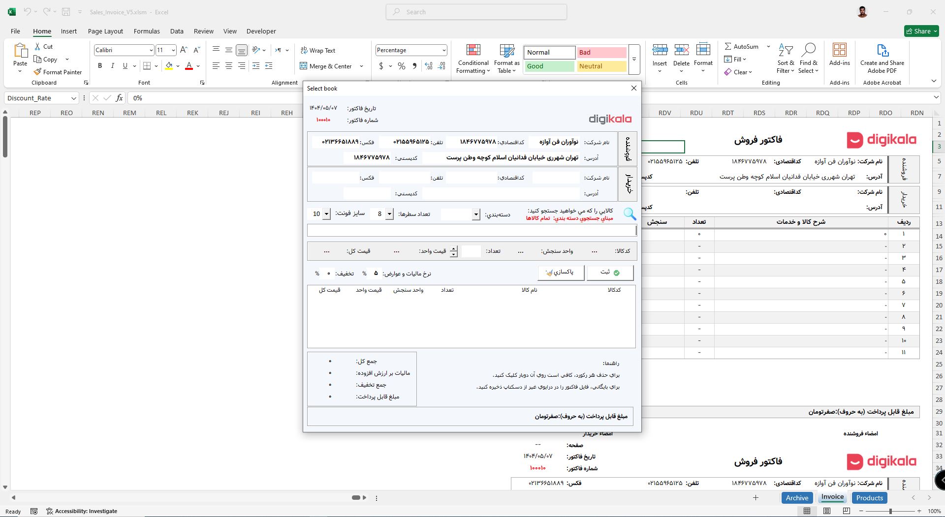Decrease font size with the small A icon
The height and width of the screenshot is (517, 945).
coord(196,50)
